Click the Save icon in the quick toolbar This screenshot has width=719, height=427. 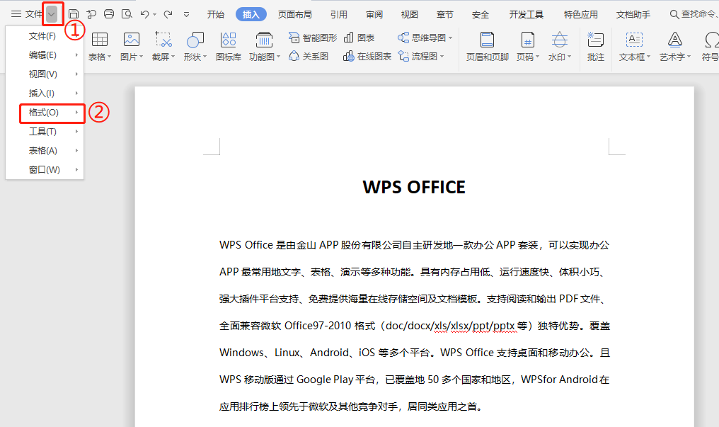click(x=74, y=14)
